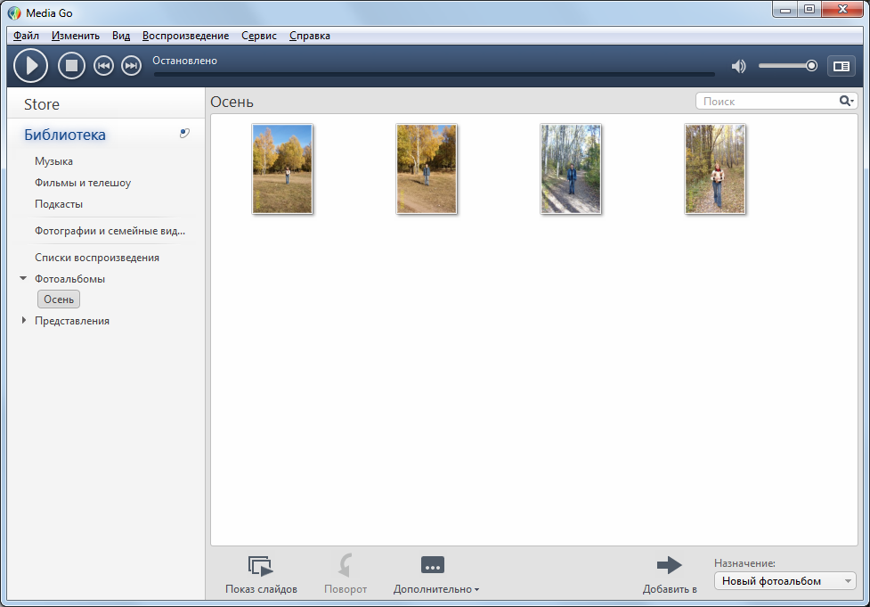Screen dimensions: 870x607
Task: Select the first photo with yellow trees
Action: coord(282,168)
